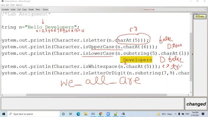208x117 pixels.
Task: Click the Cut button
Action: tap(19, 9)
